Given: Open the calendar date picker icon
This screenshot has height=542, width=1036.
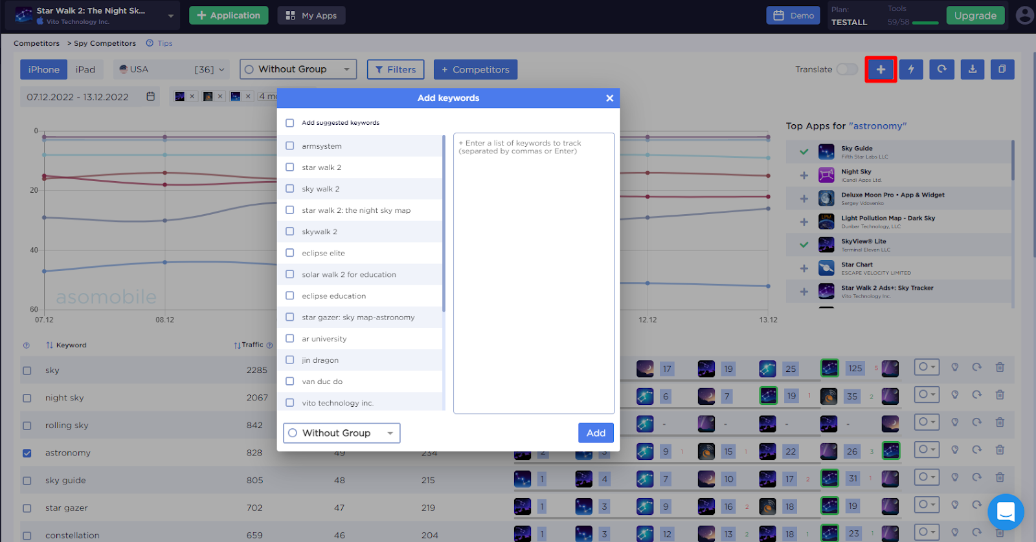Looking at the screenshot, I should pyautogui.click(x=151, y=96).
